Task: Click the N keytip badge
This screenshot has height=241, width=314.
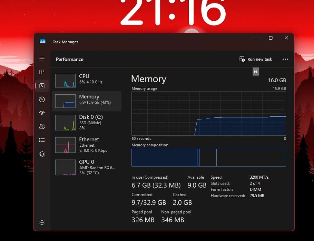Action: 256,72
